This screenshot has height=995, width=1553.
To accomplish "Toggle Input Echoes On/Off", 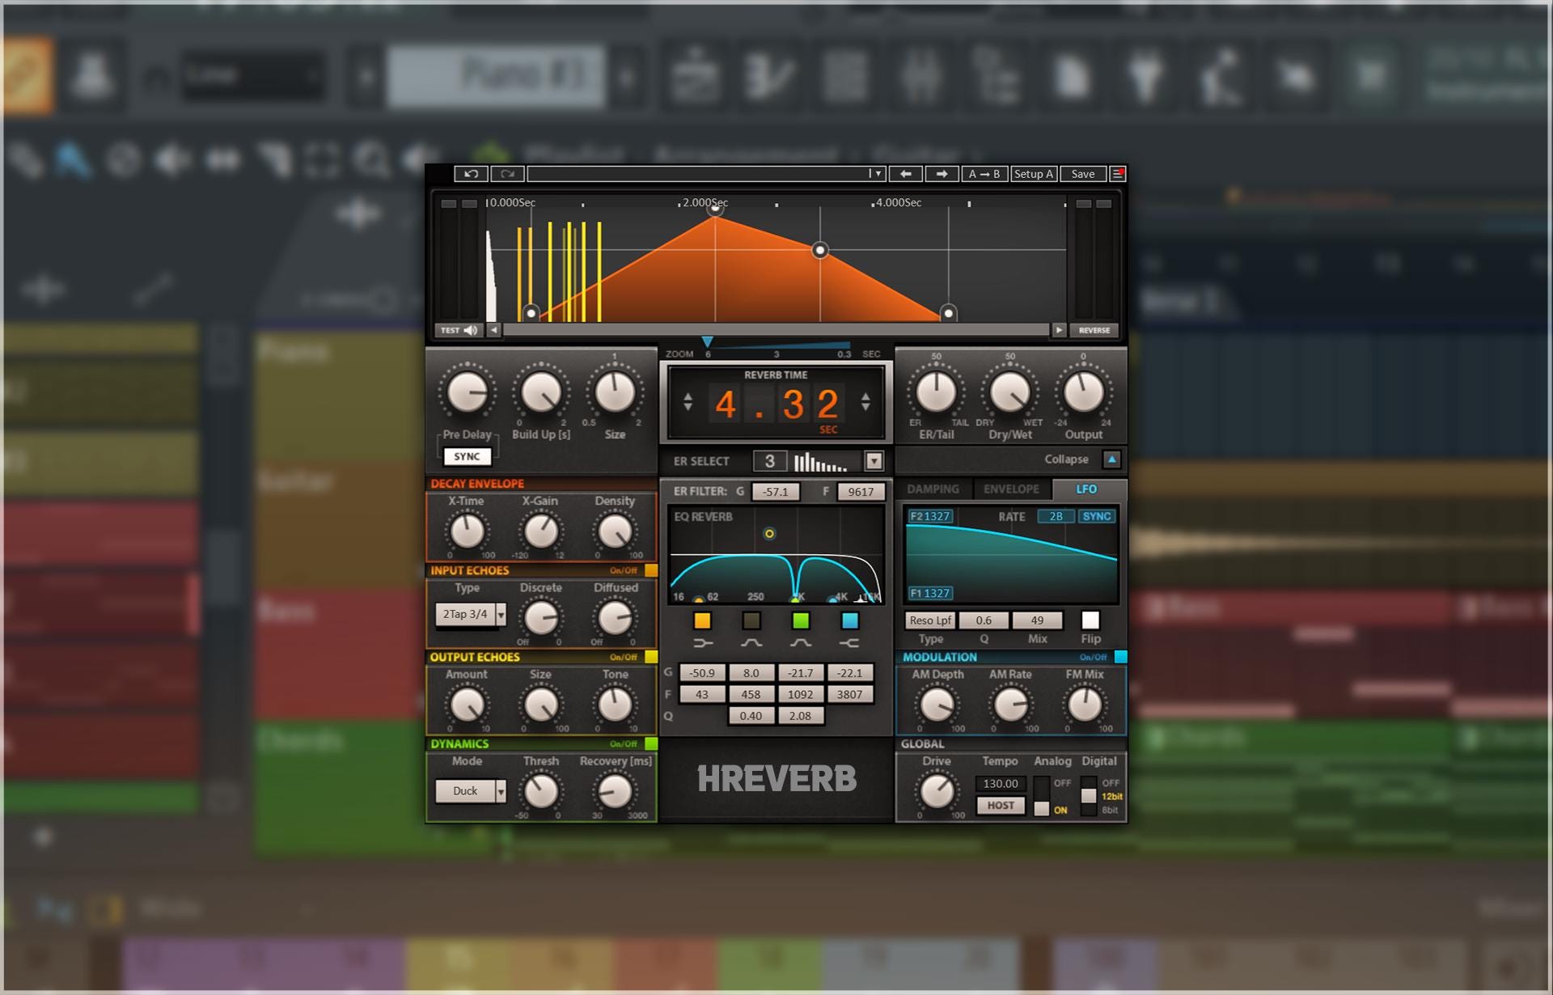I will click(651, 570).
